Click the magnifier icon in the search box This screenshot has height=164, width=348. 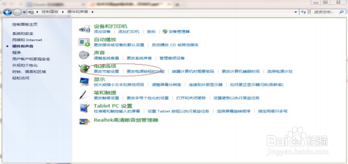pos(341,12)
